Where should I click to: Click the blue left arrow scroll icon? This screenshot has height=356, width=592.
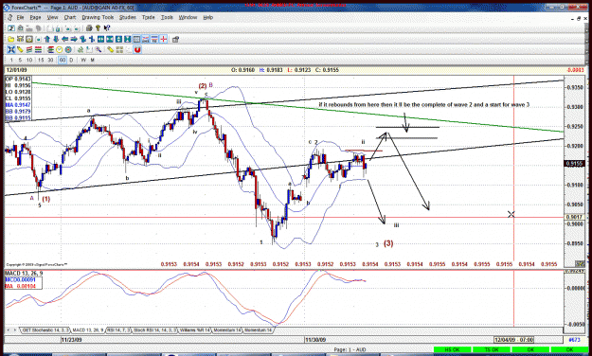(x=65, y=39)
